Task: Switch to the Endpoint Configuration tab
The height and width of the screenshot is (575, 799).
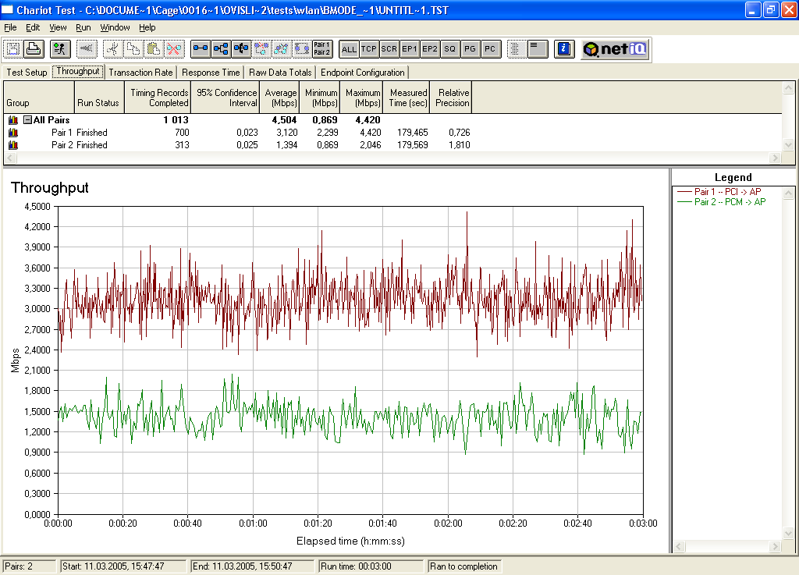Action: click(363, 73)
